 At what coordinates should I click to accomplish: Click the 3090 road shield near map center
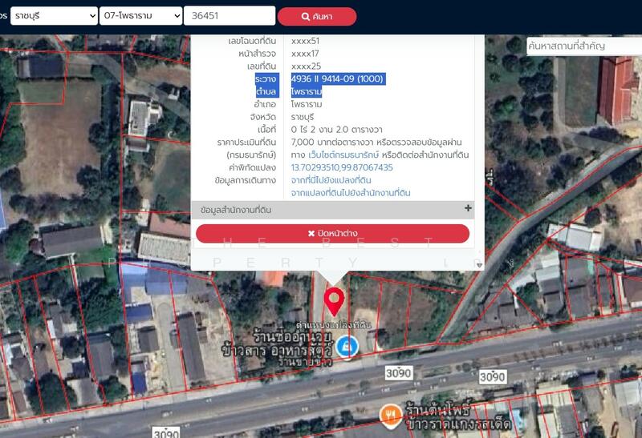(397, 373)
